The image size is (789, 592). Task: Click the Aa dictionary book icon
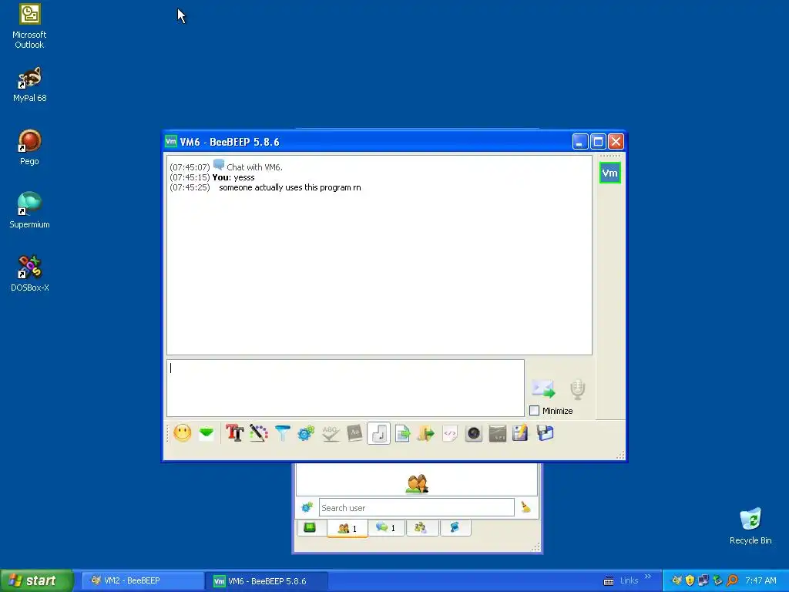[x=354, y=433]
